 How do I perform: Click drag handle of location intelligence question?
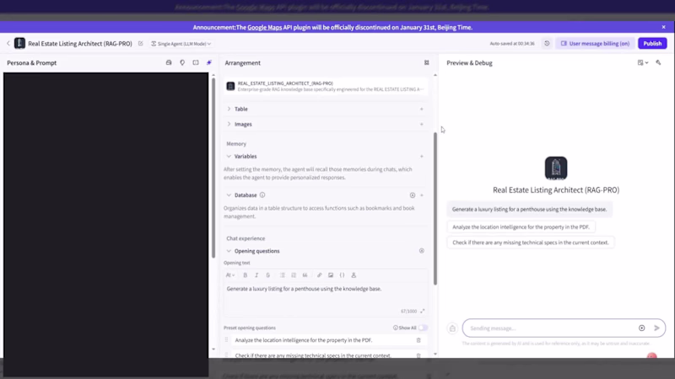(x=226, y=340)
